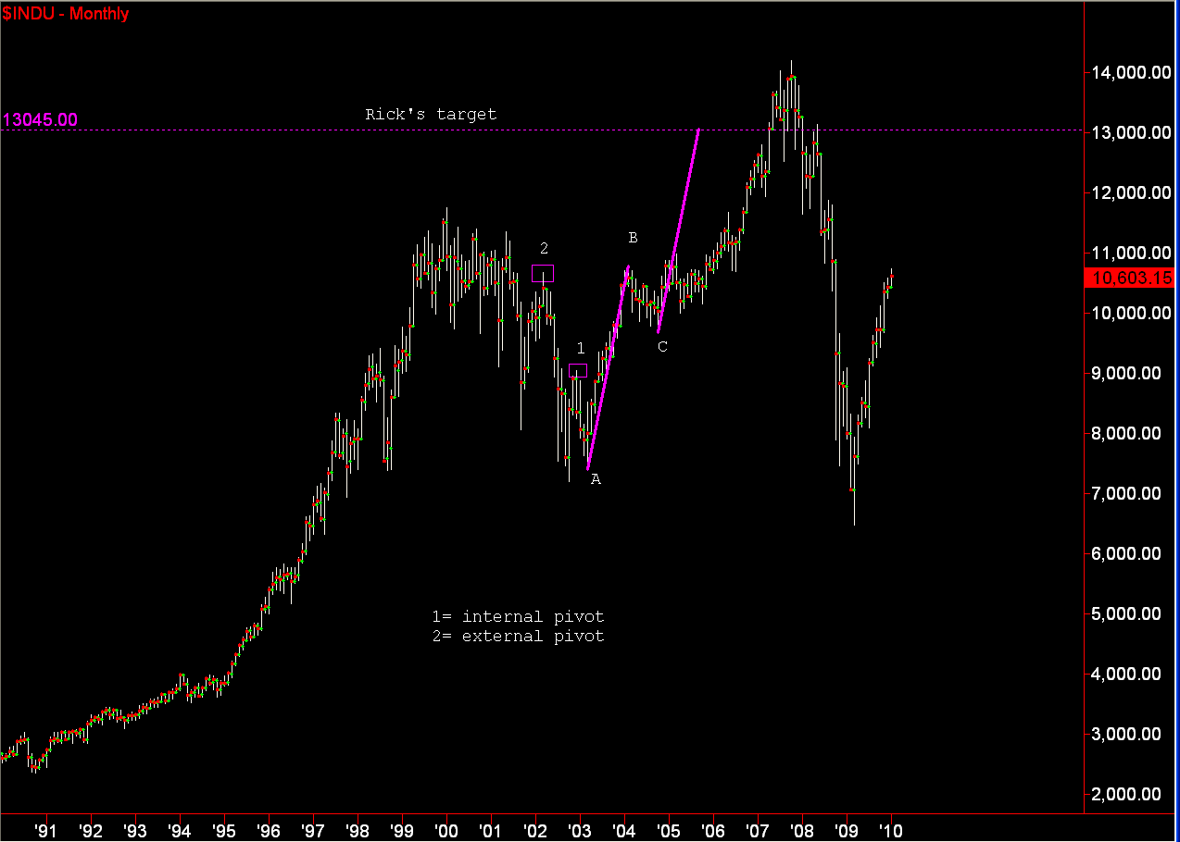Click the '96 year label on time axis

point(269,829)
